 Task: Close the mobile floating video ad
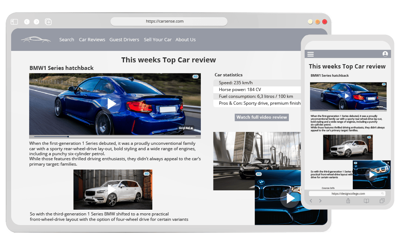388,163
